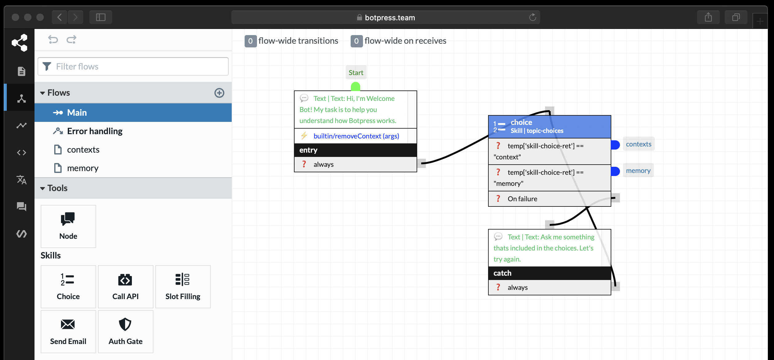Click the Botpress logo icon
The width and height of the screenshot is (774, 360).
click(19, 42)
